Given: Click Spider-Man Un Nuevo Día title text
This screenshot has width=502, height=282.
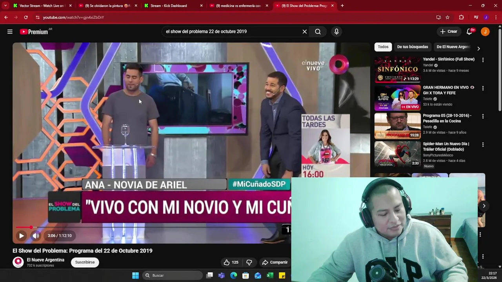Looking at the screenshot, I should pos(446,146).
